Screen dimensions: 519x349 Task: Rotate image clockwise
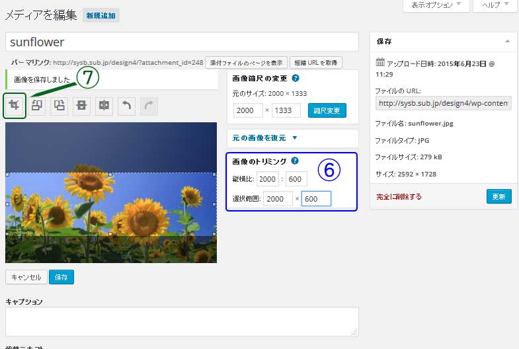pyautogui.click(x=60, y=106)
